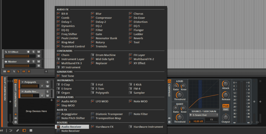Click the Master track name
266x134 pixels.
12,62
